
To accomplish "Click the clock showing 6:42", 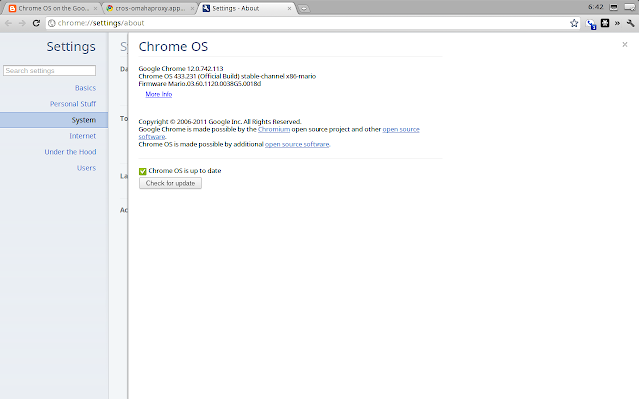I will [x=596, y=7].
